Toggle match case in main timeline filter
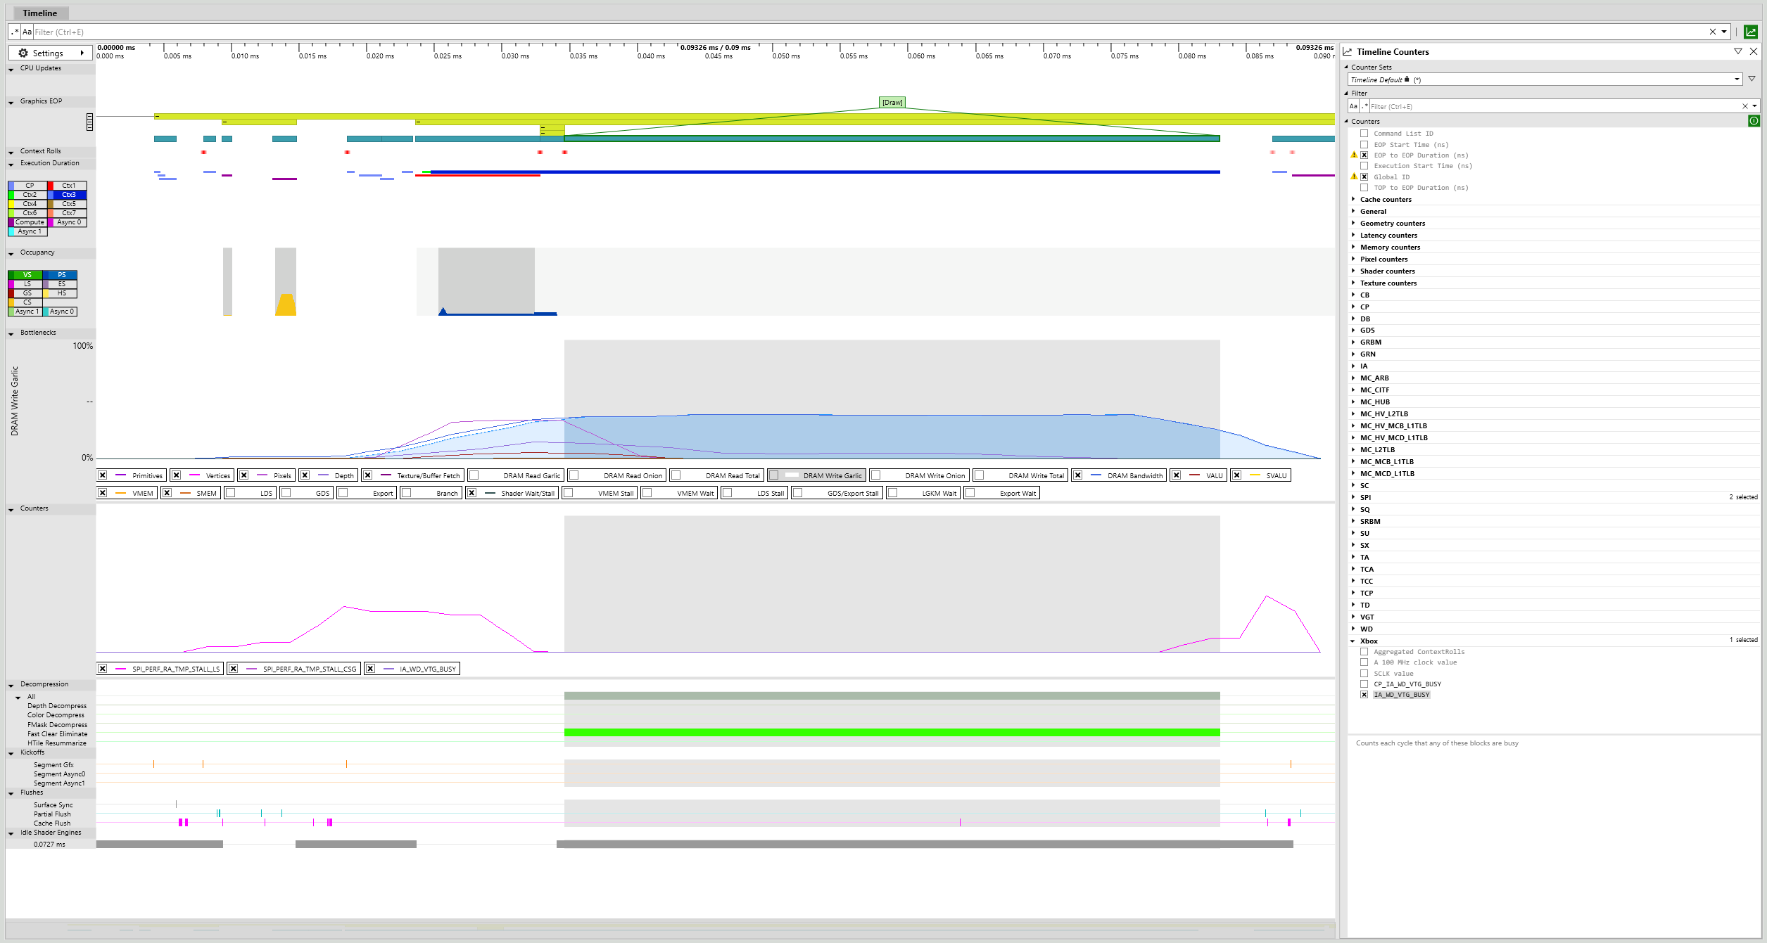 tap(27, 32)
